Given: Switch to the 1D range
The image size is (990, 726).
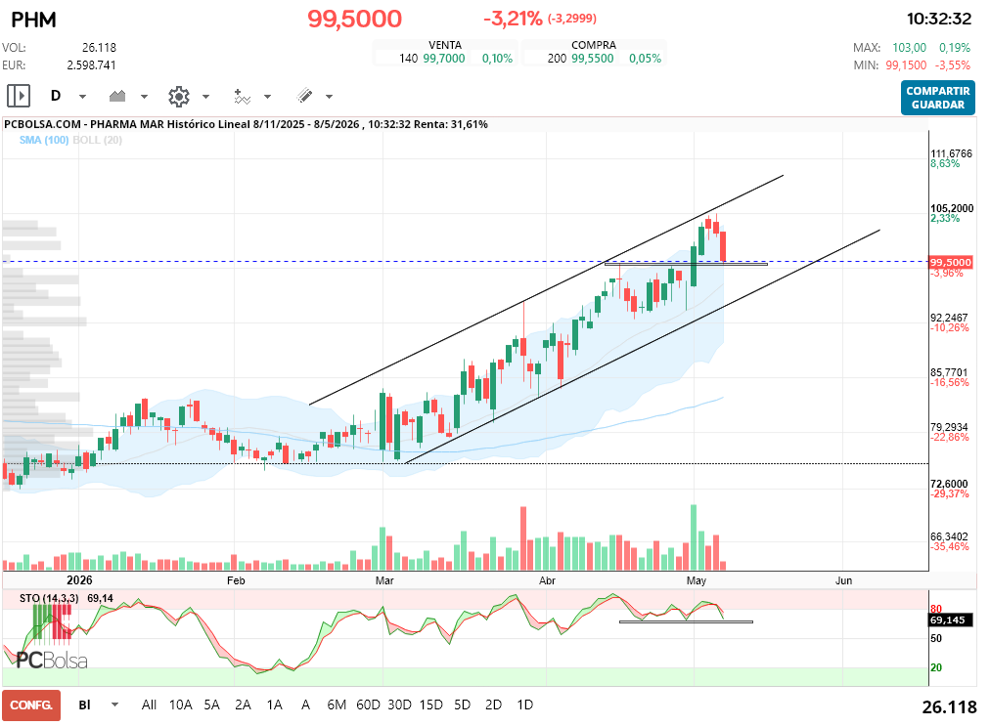Looking at the screenshot, I should tap(525, 705).
